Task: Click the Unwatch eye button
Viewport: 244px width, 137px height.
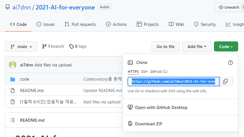Action: pos(229,7)
